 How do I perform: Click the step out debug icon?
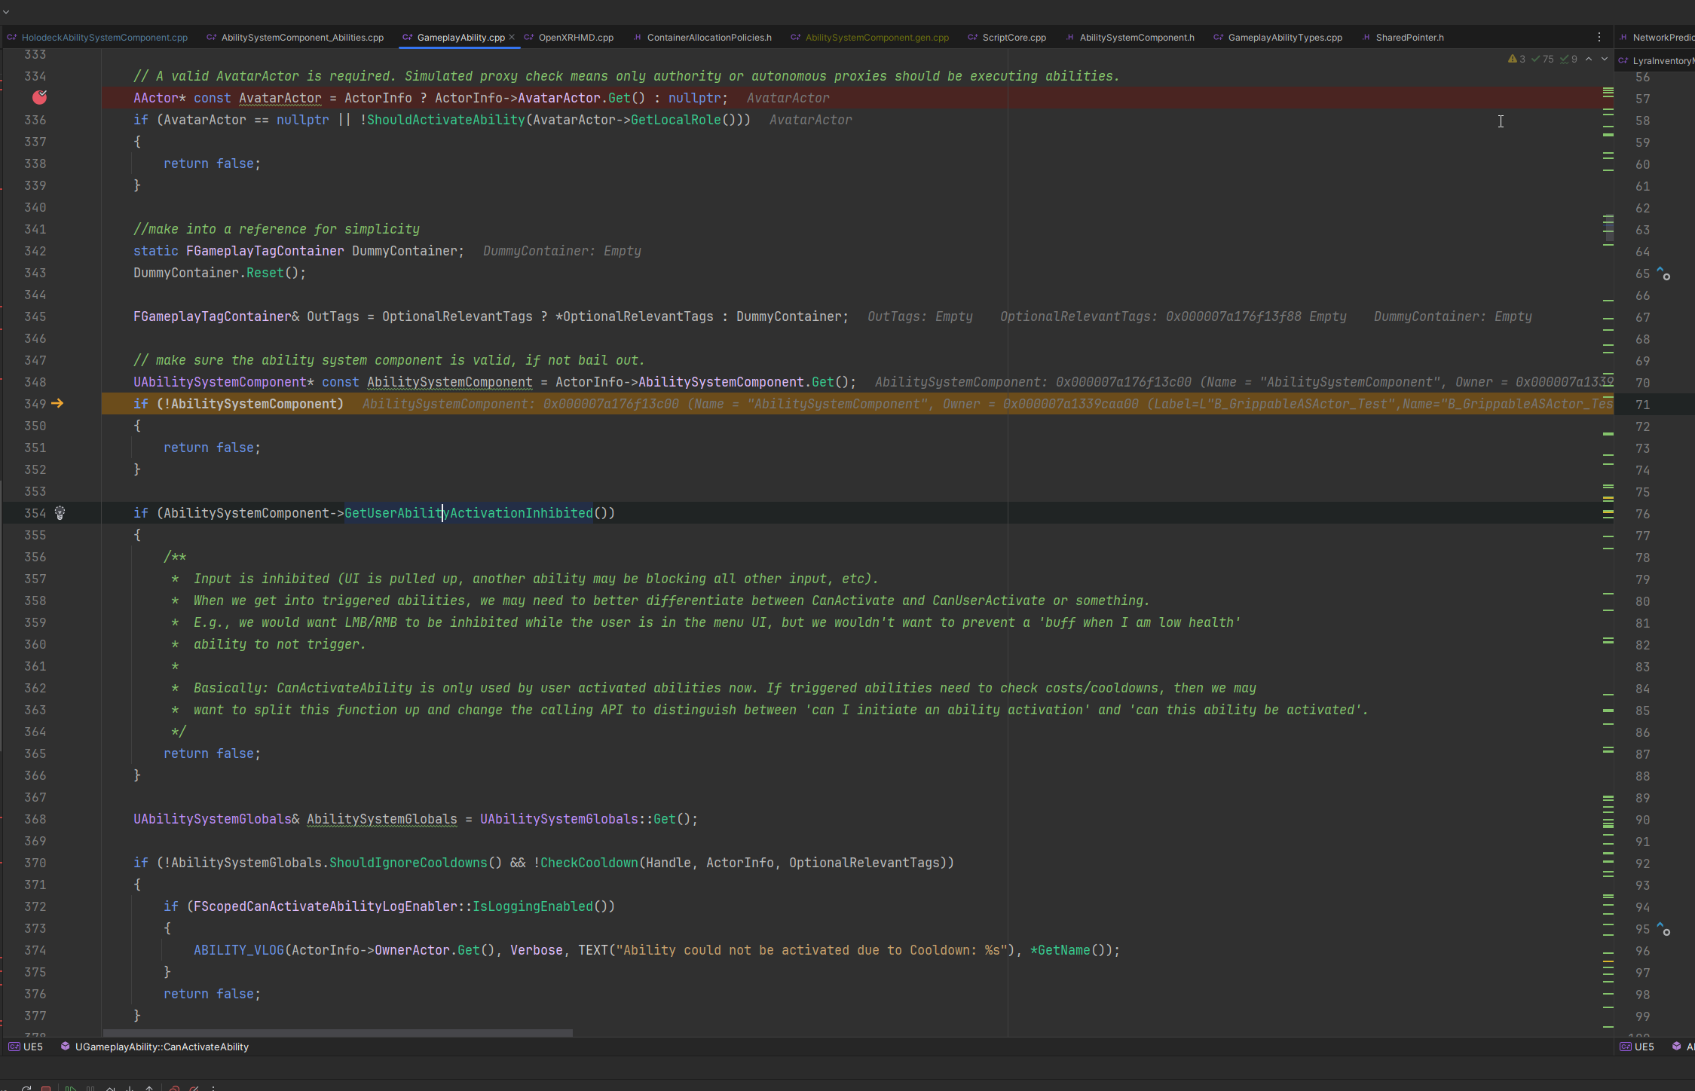click(x=149, y=1088)
